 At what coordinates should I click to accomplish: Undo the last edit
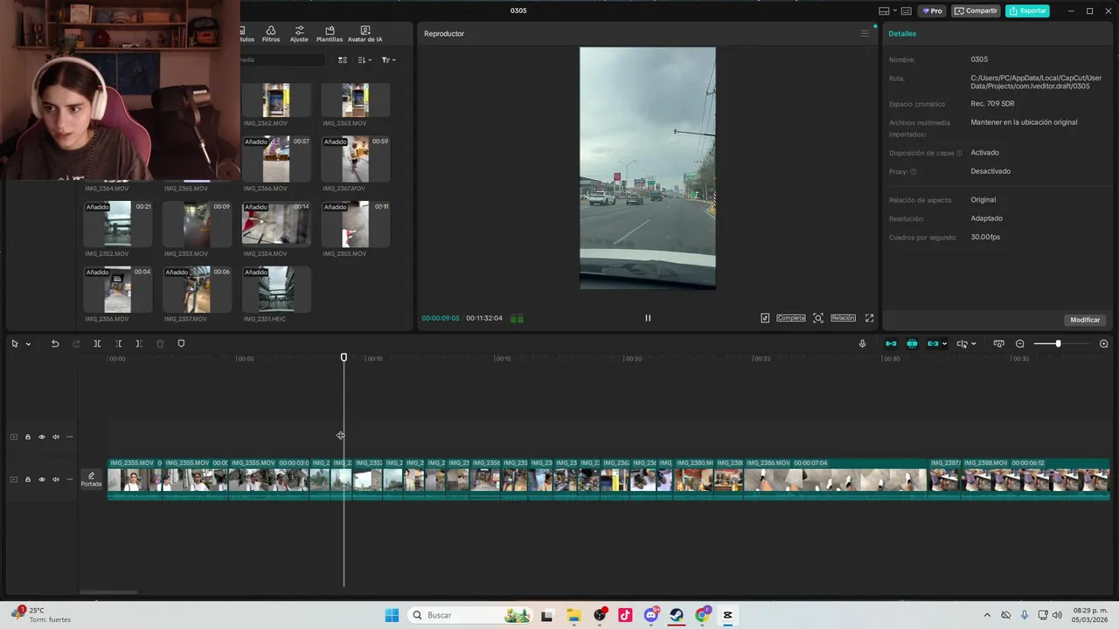pyautogui.click(x=55, y=344)
